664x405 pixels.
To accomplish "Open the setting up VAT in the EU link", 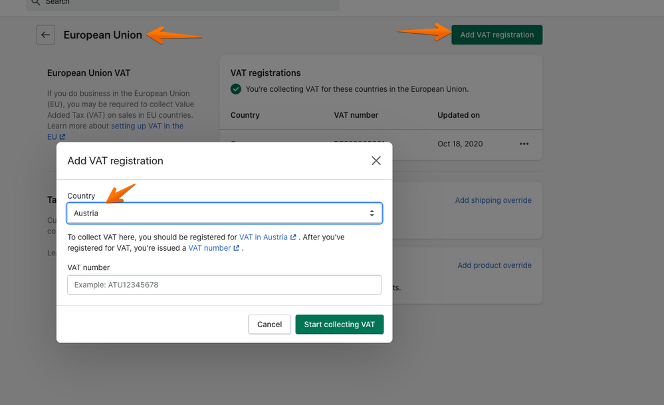I will click(147, 126).
